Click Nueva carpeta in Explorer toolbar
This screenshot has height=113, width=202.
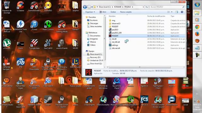click(126, 12)
